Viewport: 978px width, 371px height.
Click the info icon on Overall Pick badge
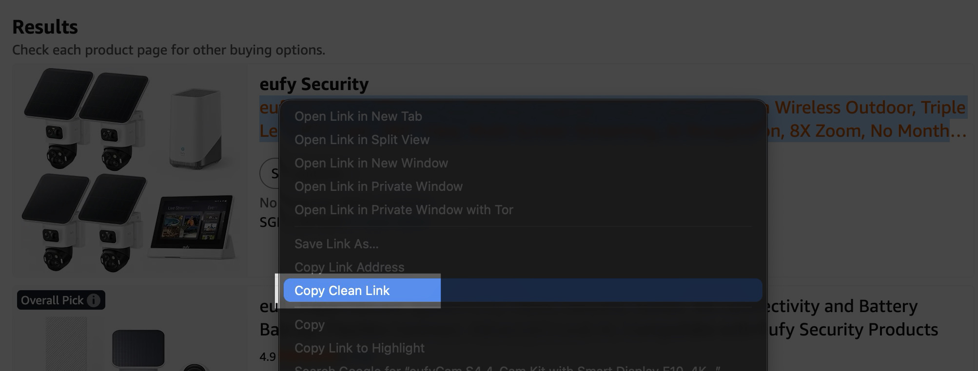(x=94, y=300)
